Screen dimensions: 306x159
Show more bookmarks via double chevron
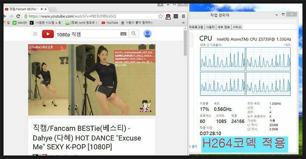pos(184,23)
